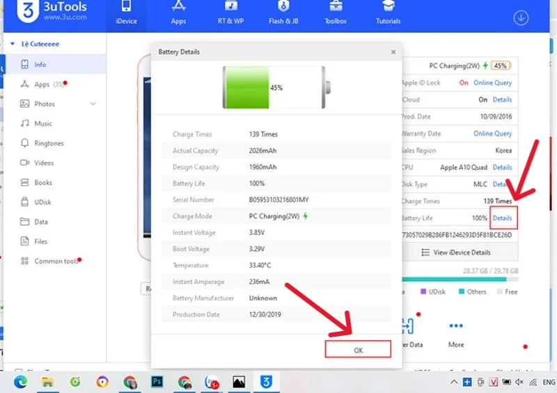The height and width of the screenshot is (393, 557).
Task: Click the download manager arrow icon
Action: [x=521, y=18]
